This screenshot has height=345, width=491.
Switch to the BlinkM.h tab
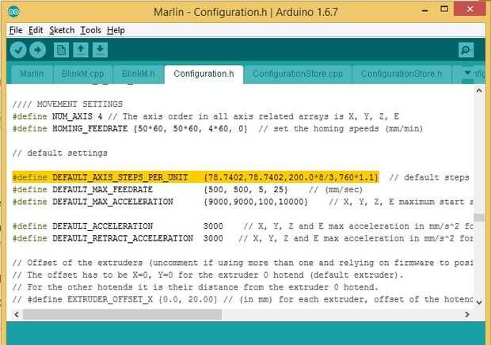tap(138, 74)
